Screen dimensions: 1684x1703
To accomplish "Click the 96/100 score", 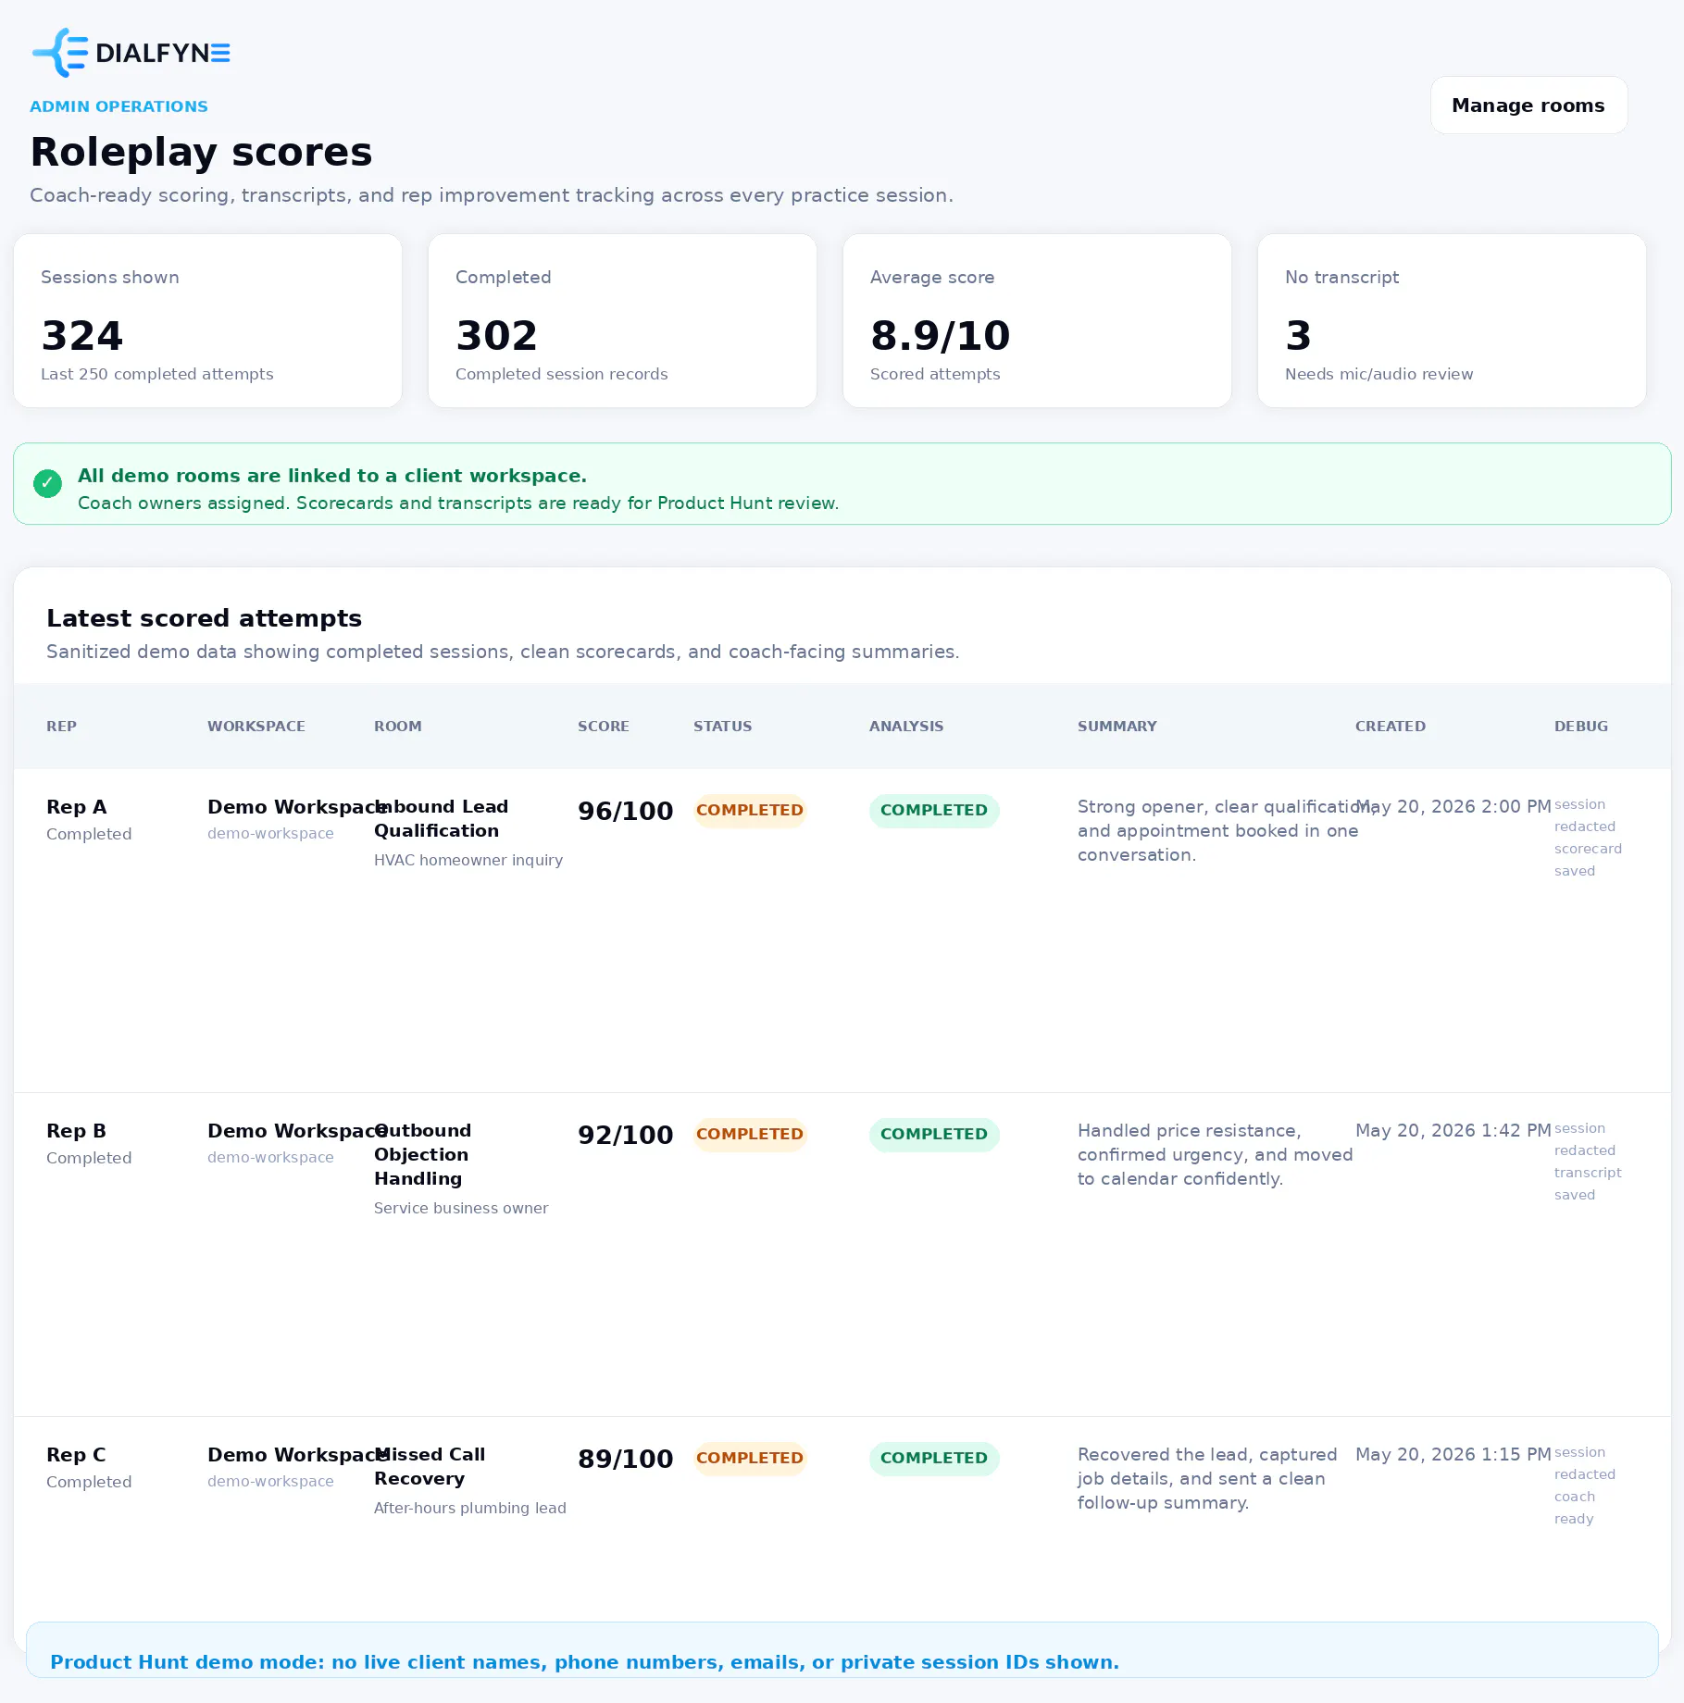I will (x=625, y=811).
